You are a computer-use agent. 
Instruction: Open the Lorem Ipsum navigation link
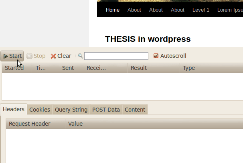click(x=230, y=10)
